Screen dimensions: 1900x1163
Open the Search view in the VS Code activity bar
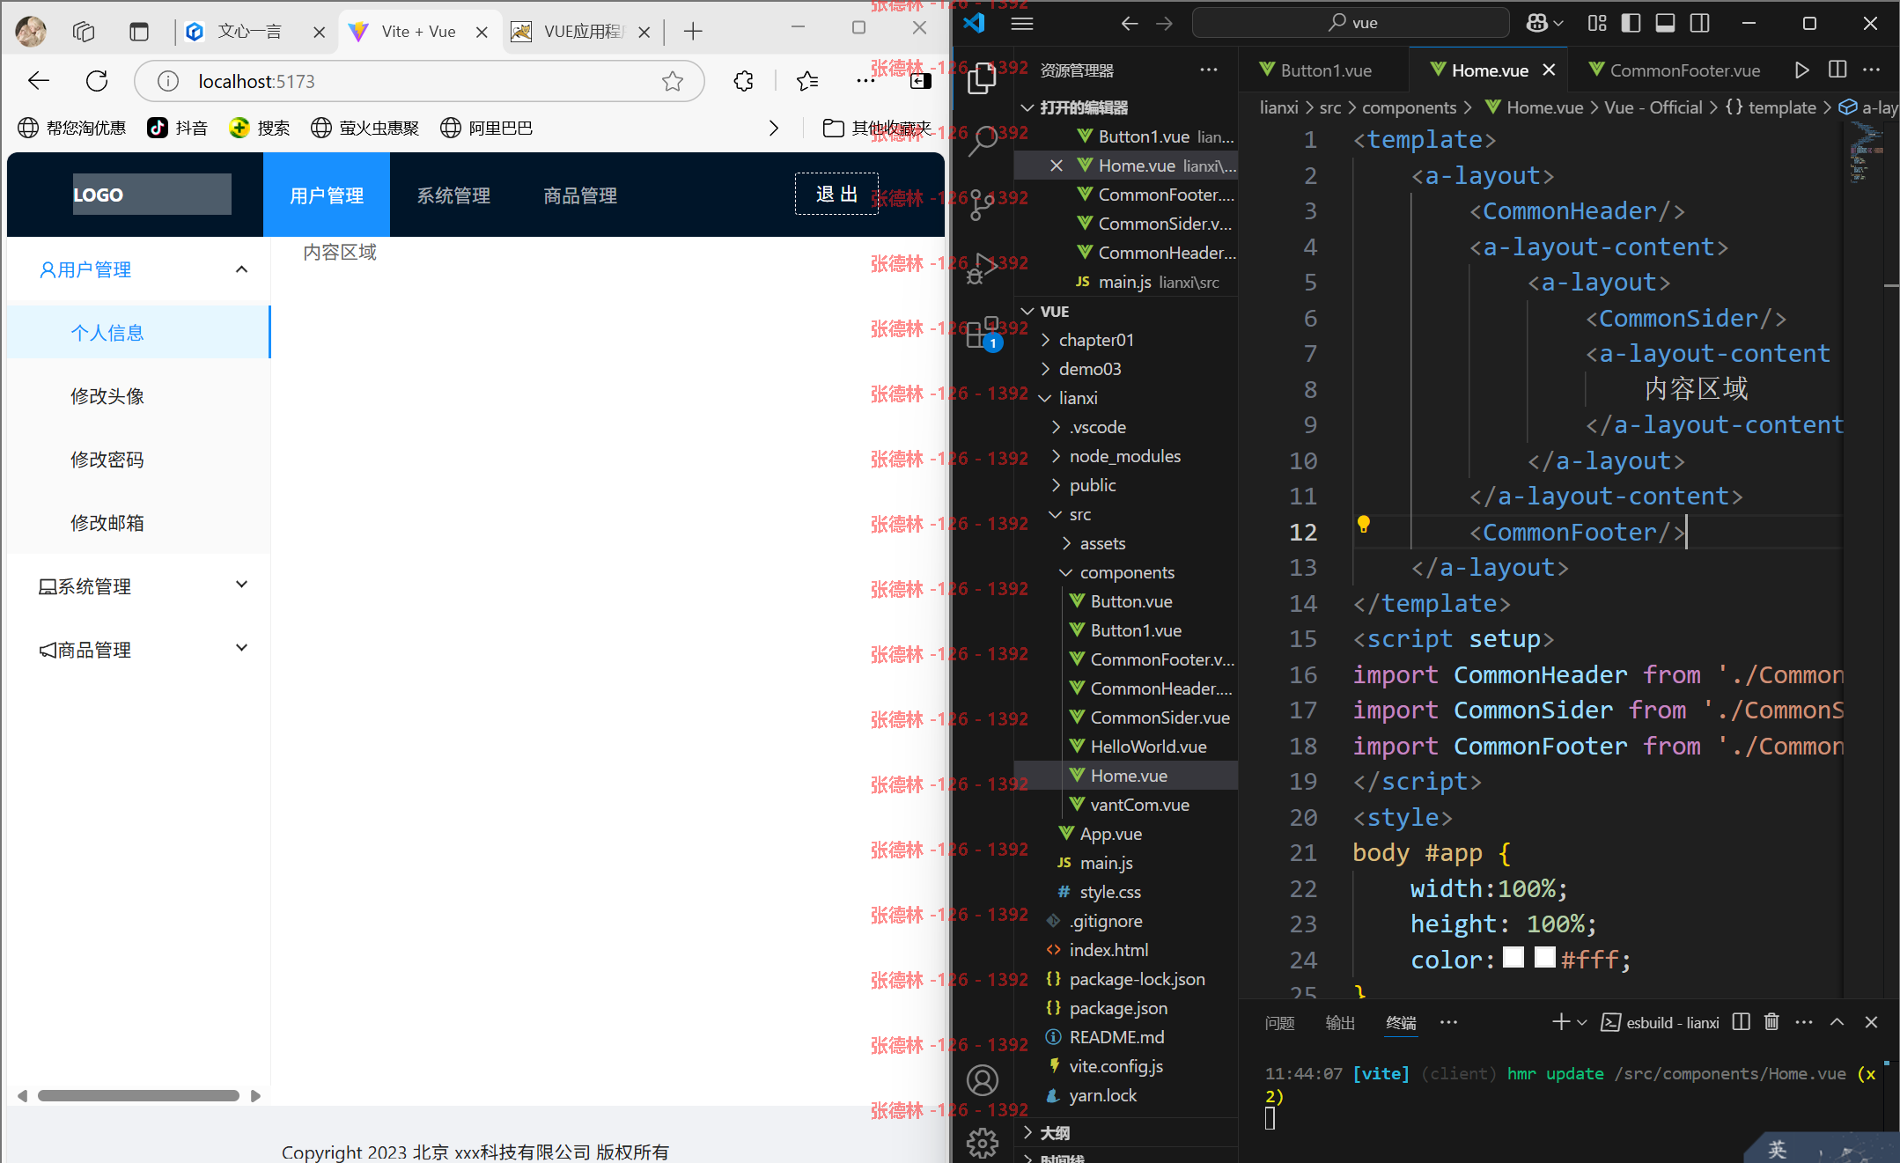coord(982,141)
